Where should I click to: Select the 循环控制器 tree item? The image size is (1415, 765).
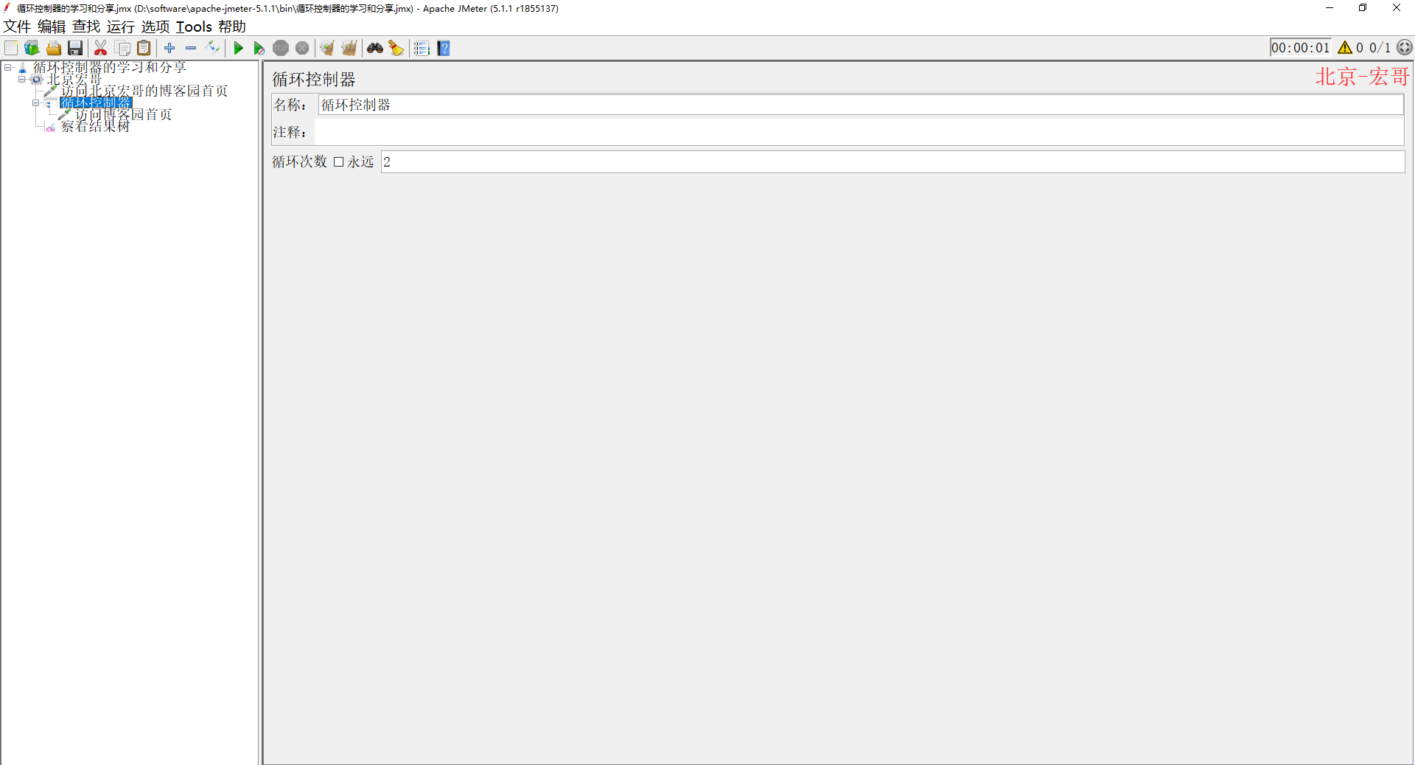(x=96, y=102)
